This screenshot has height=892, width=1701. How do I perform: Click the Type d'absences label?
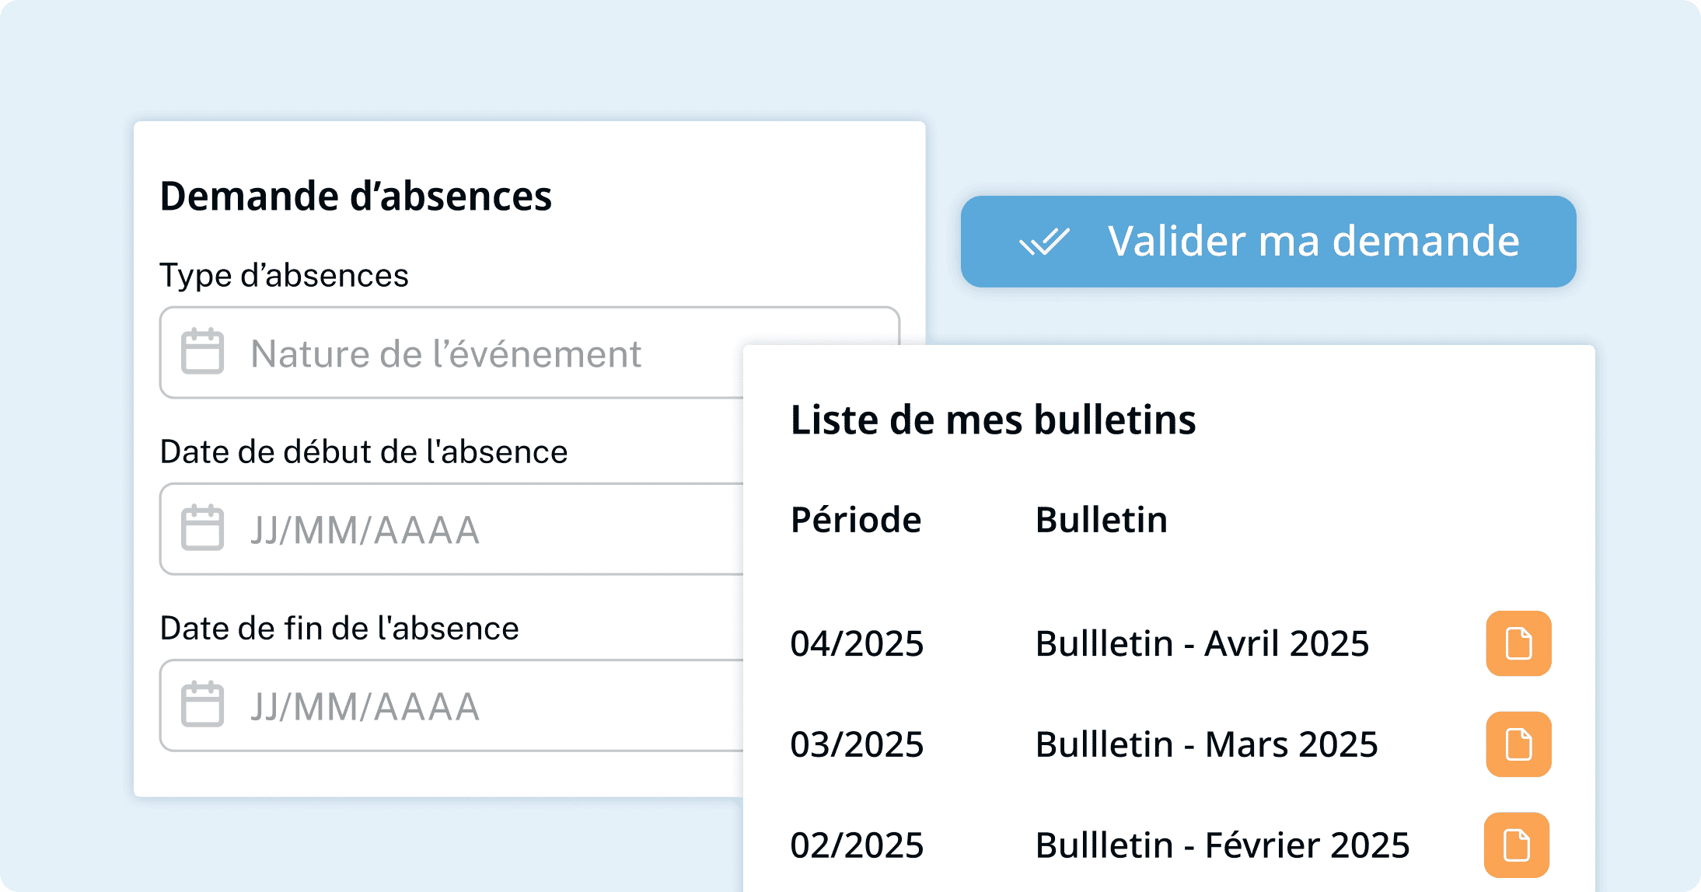284,276
